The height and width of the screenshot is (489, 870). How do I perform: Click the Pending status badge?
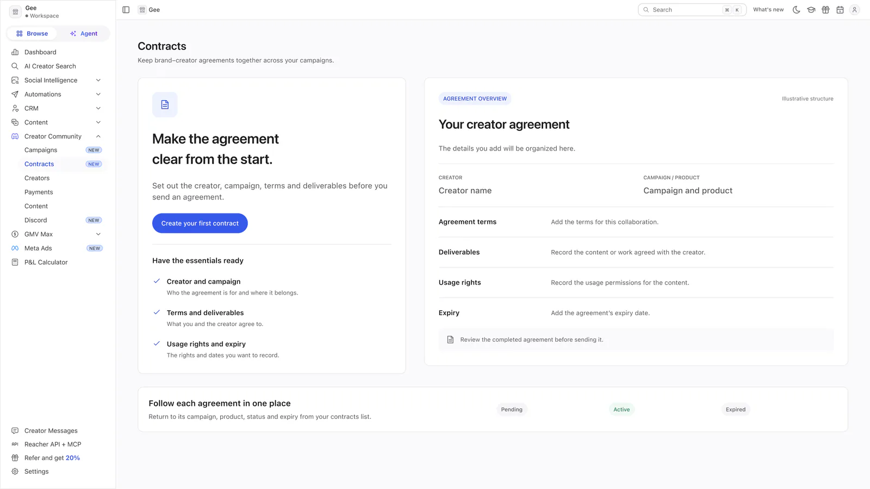pos(512,410)
